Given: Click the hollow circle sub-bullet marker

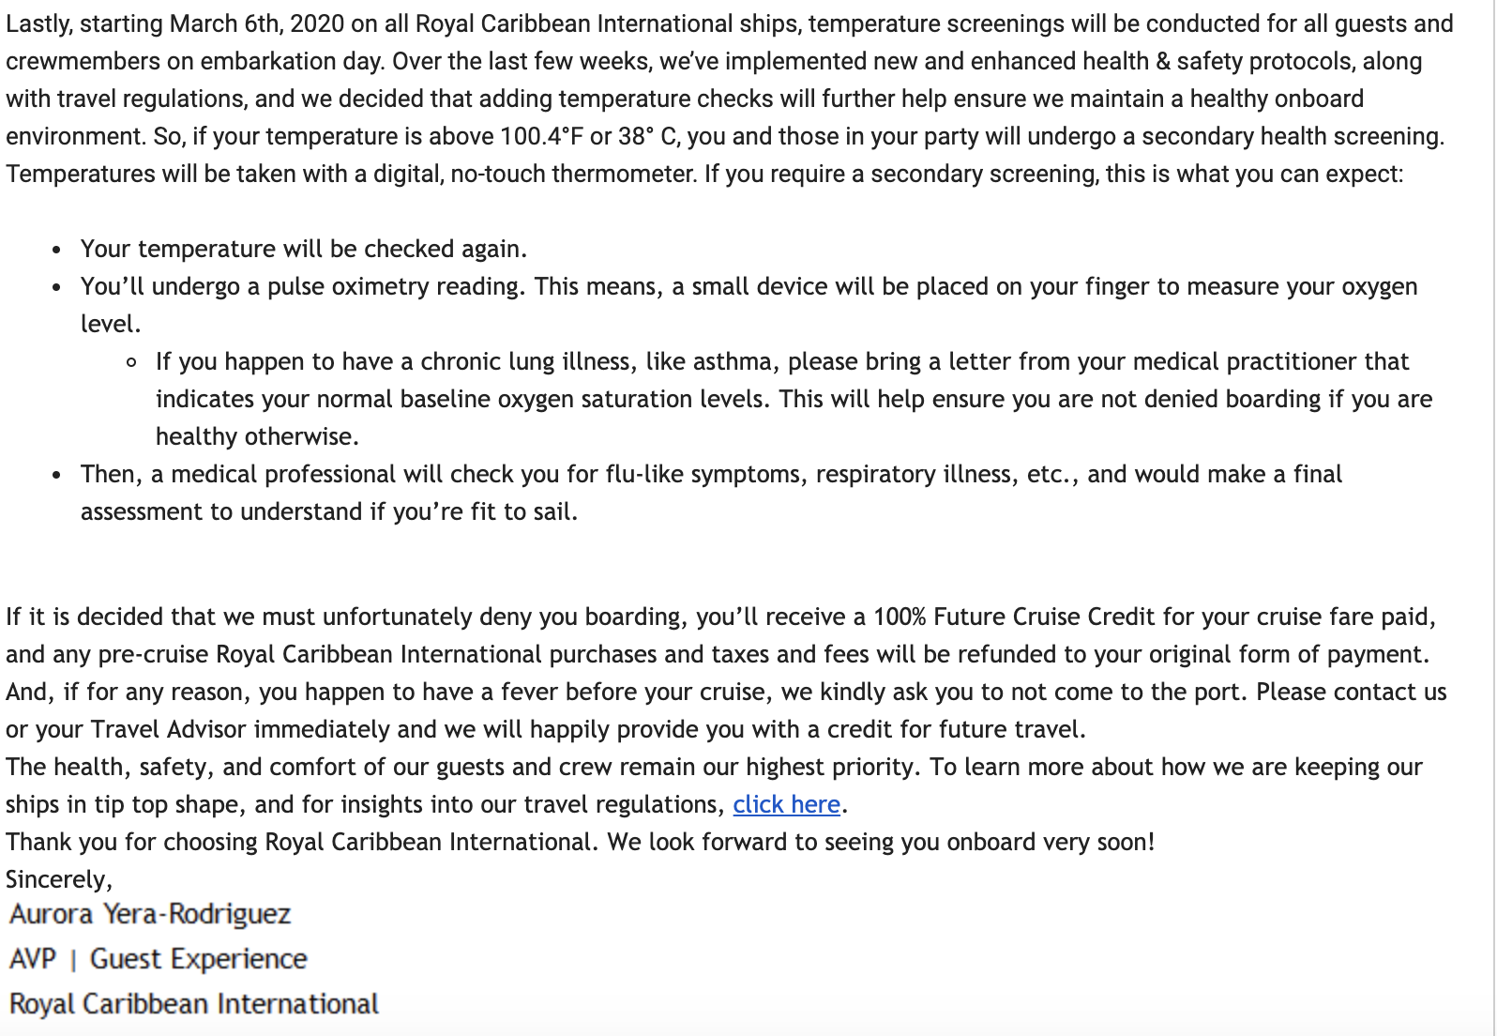Looking at the screenshot, I should (131, 362).
